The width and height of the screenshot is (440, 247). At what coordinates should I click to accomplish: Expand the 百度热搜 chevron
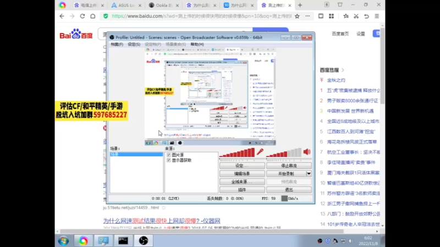pos(343,70)
